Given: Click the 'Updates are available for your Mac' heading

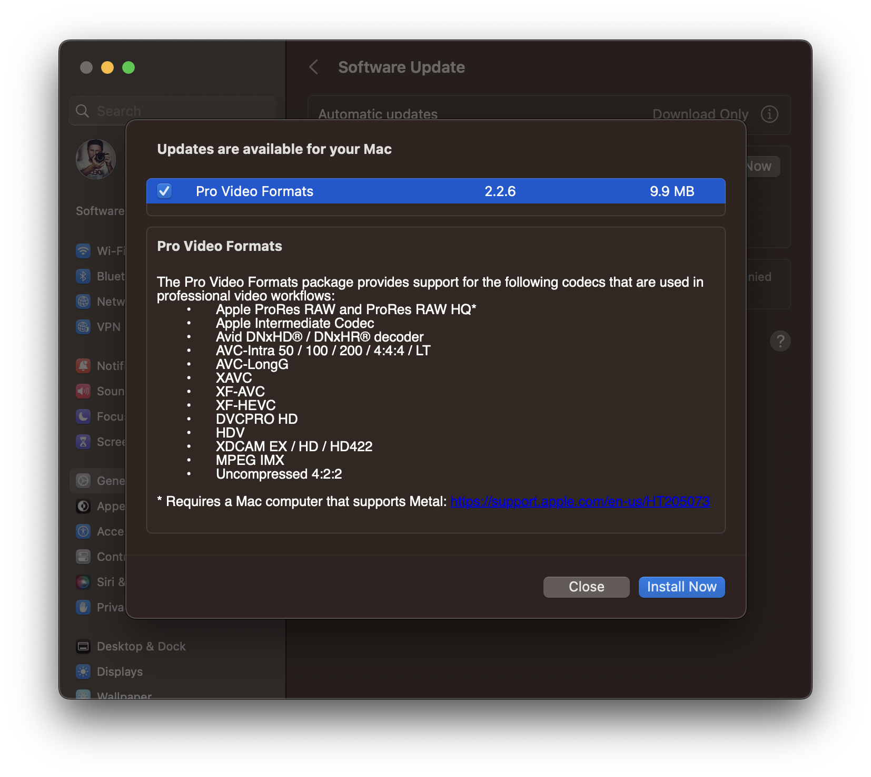Looking at the screenshot, I should pyautogui.click(x=274, y=149).
